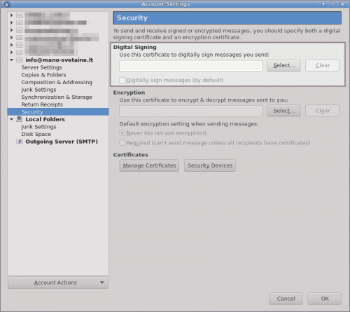Confirm settings with OK
Viewport: 350px width, 312px height.
point(325,299)
